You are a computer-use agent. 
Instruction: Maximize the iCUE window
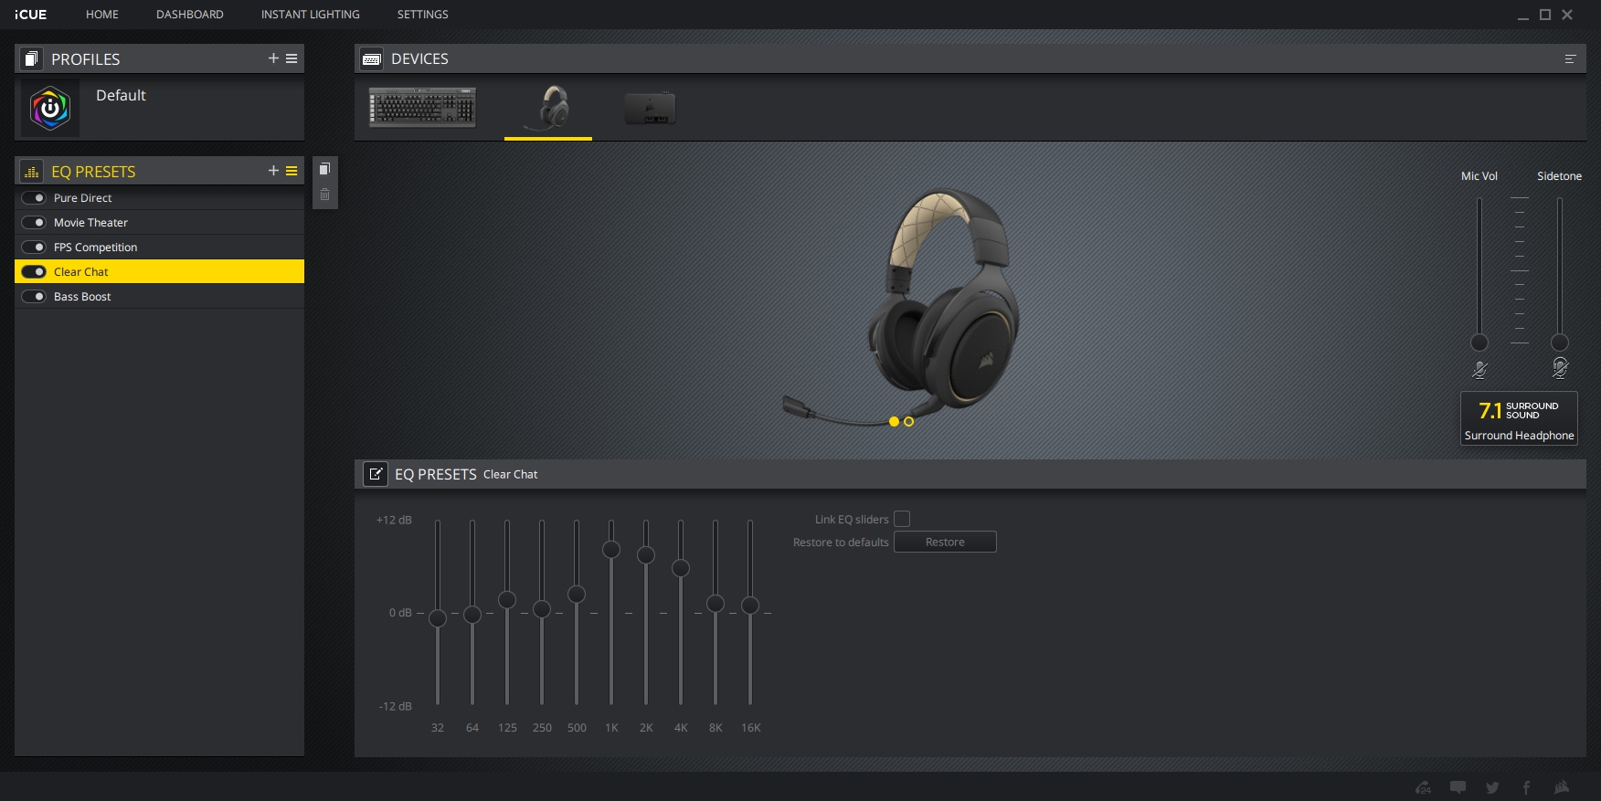click(1545, 15)
